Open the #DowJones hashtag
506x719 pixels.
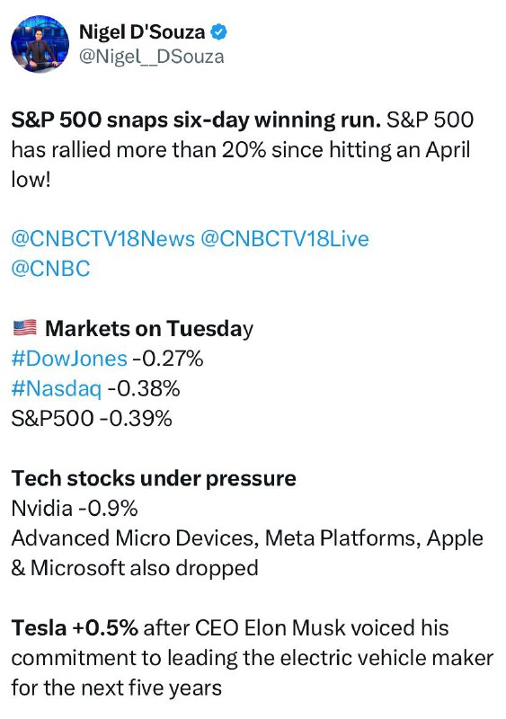coord(69,359)
